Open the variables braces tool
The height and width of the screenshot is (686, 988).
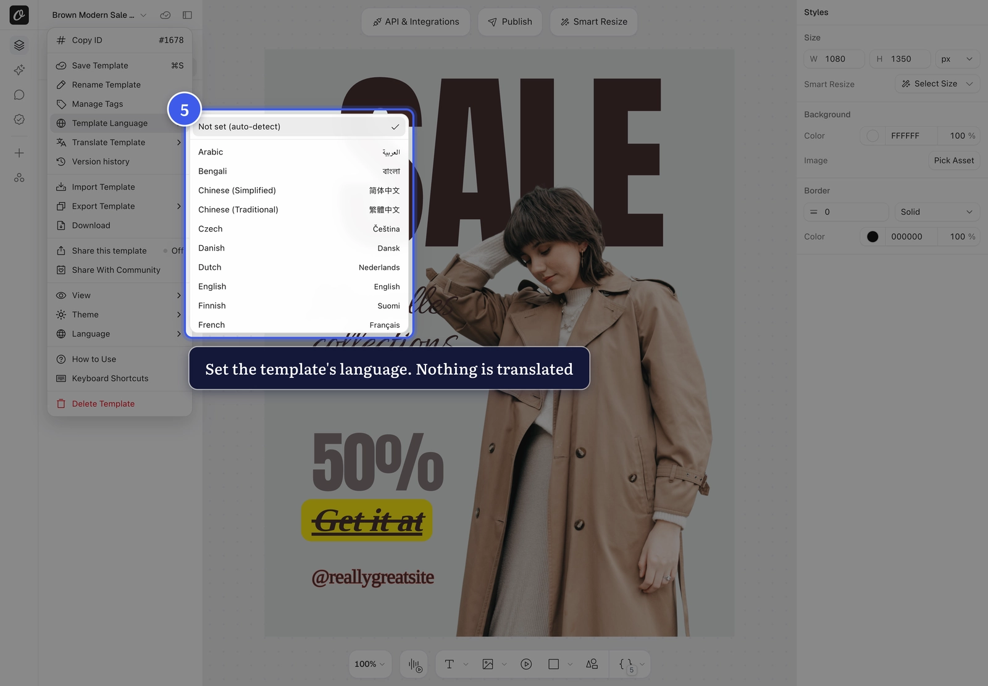626,664
